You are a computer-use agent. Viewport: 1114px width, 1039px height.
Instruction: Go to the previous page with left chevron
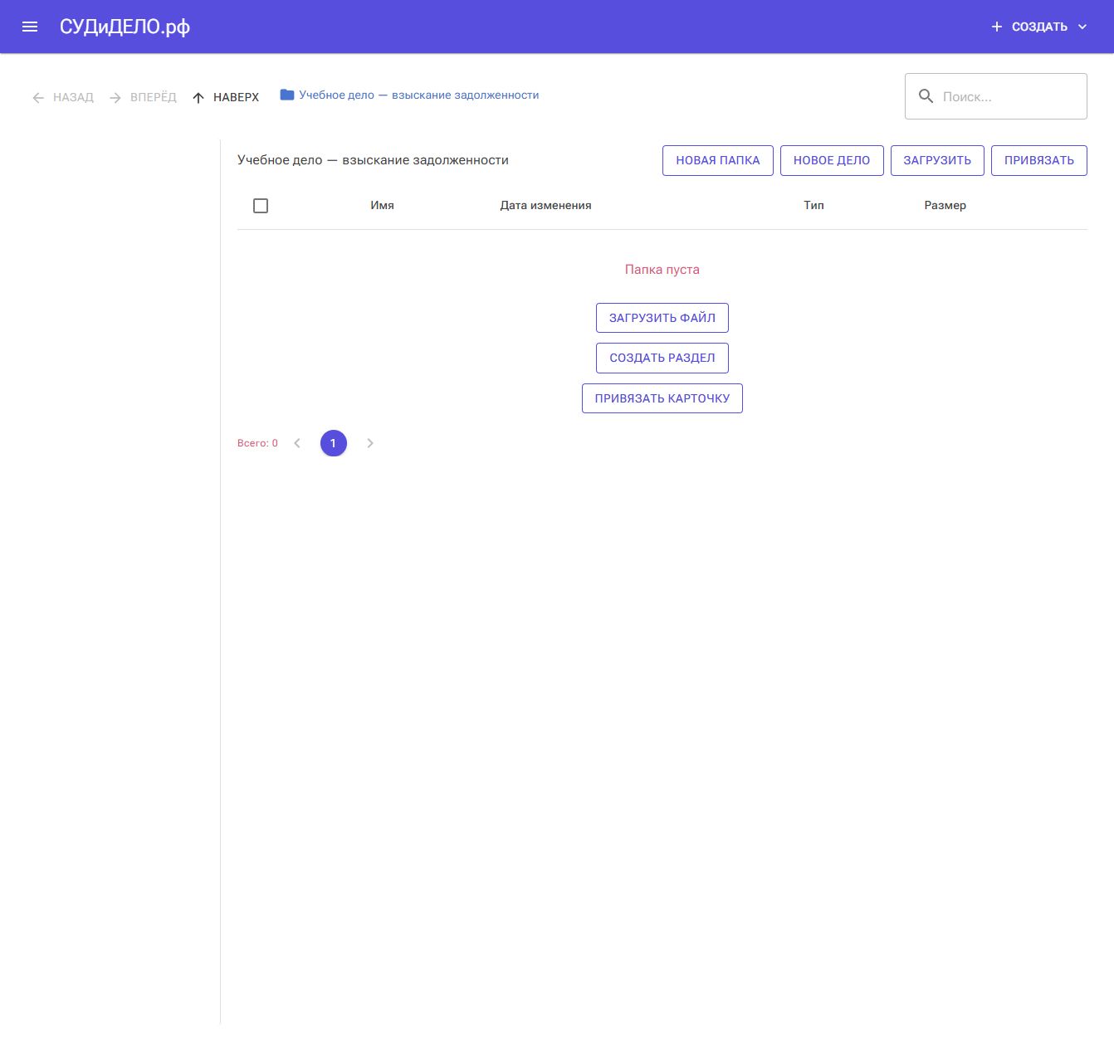(297, 443)
